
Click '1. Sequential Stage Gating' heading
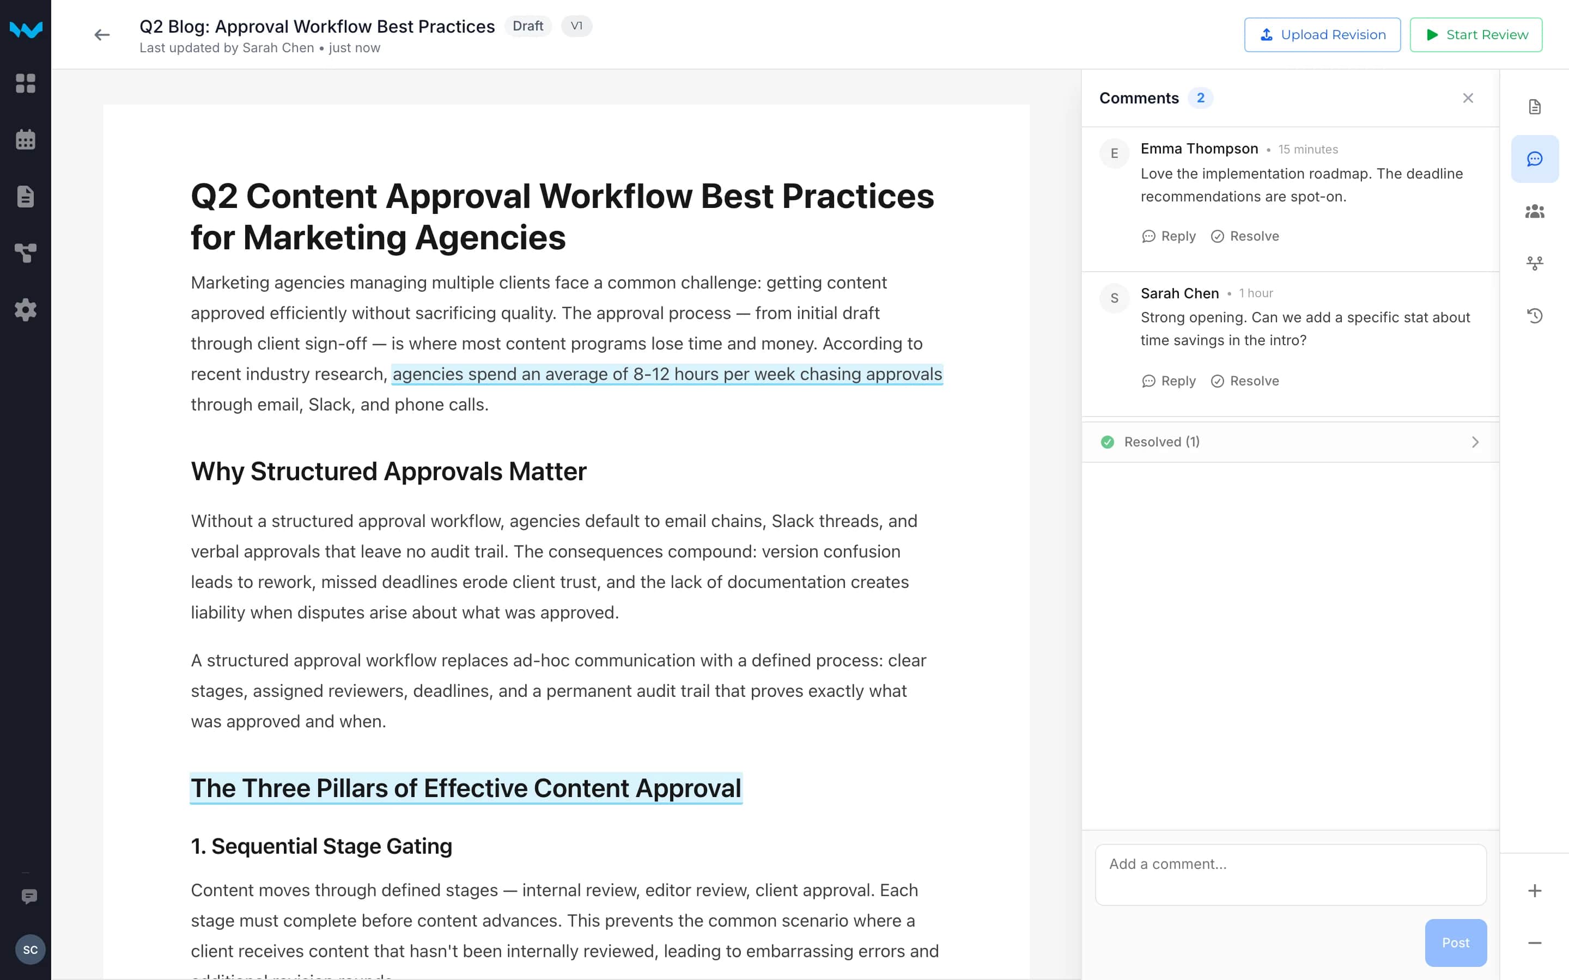click(x=321, y=846)
